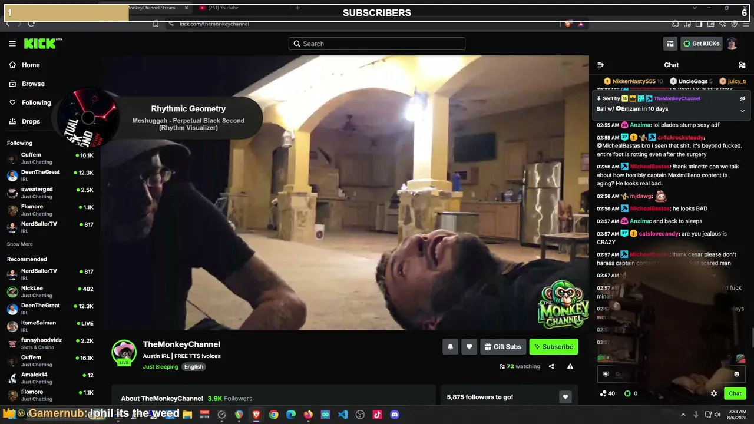This screenshot has height=424, width=754.
Task: Click the live video player
Action: 345,193
